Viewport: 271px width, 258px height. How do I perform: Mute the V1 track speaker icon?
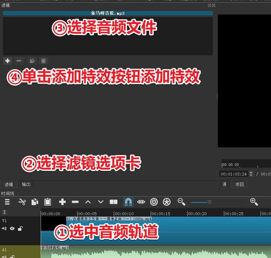coord(4,228)
